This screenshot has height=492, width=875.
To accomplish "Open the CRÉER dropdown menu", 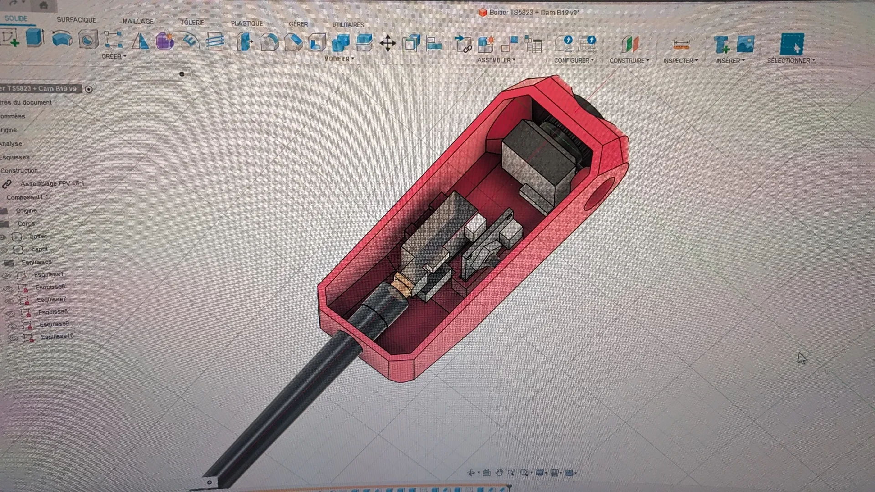I will point(114,56).
